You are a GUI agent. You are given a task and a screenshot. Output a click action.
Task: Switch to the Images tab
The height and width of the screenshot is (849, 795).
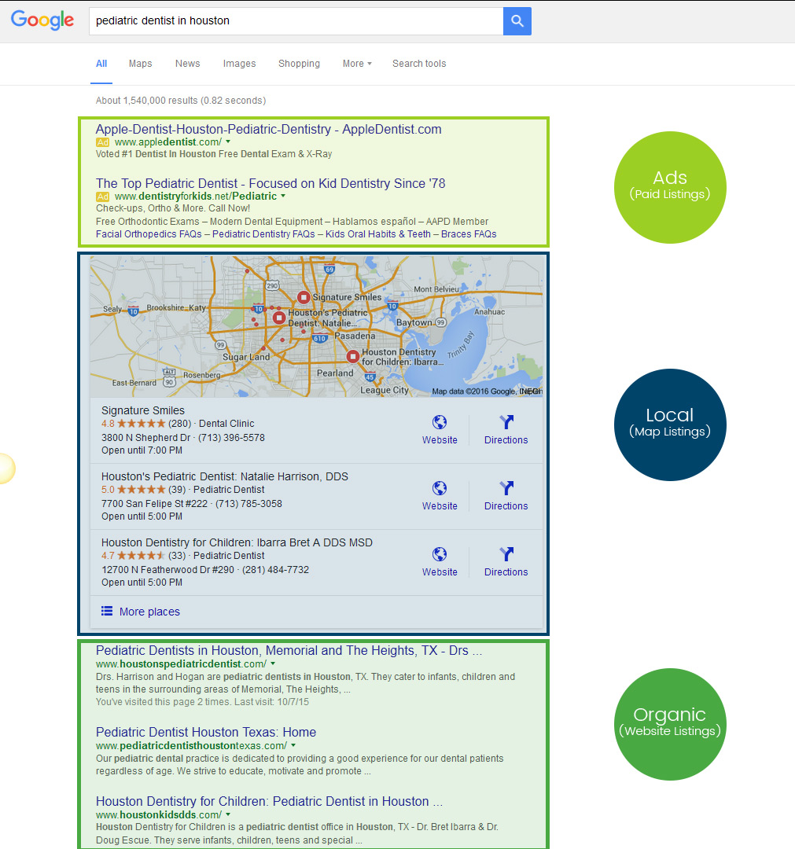point(239,64)
